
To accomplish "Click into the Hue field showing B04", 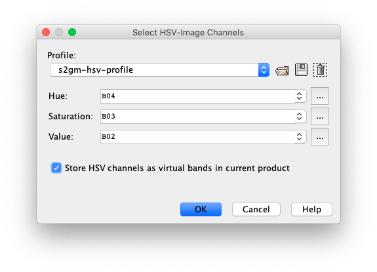I will (198, 96).
